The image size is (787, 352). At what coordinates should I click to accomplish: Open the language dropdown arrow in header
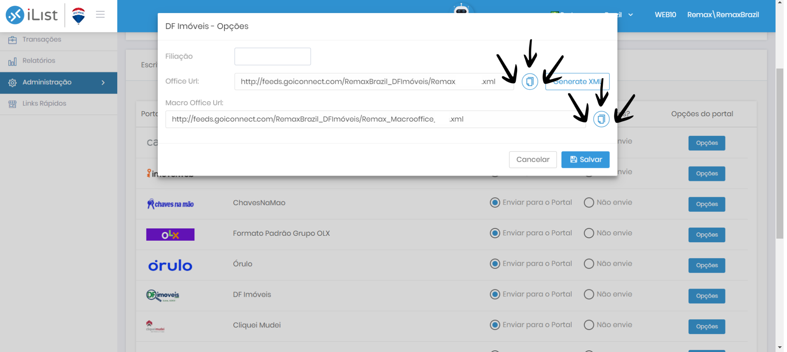click(631, 15)
